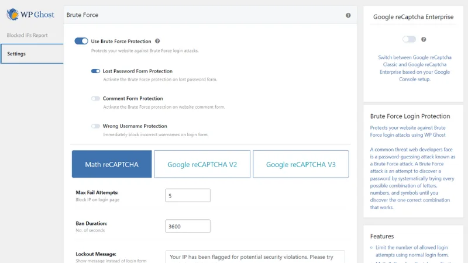The width and height of the screenshot is (468, 263).
Task: Open Blocked IPs Report menu item
Action: pyautogui.click(x=27, y=35)
